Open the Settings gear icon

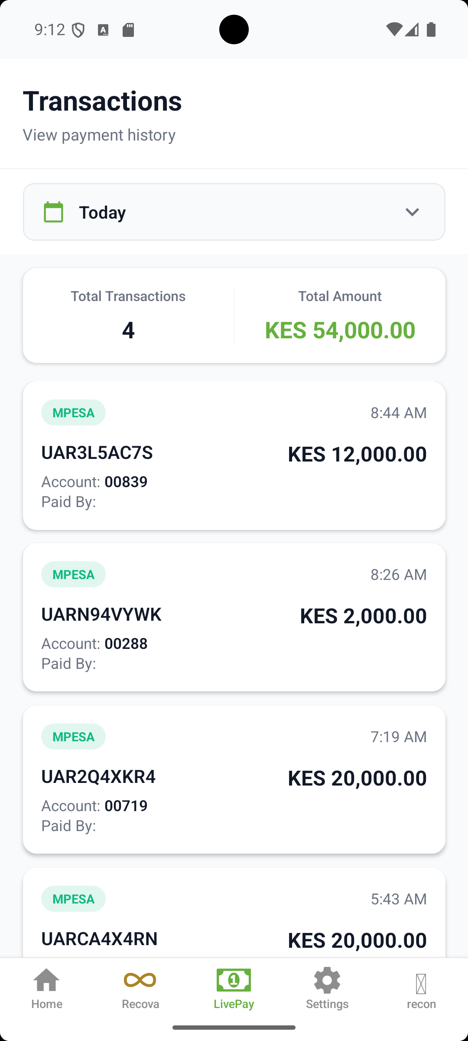click(327, 980)
